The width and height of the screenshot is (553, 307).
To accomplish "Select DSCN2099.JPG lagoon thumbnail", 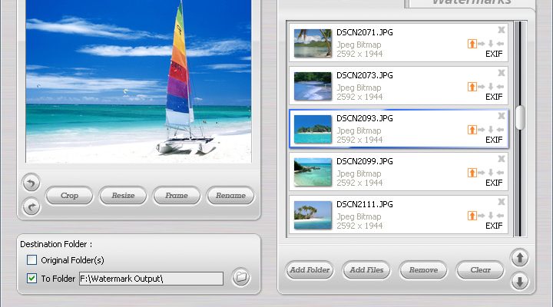I will [313, 172].
